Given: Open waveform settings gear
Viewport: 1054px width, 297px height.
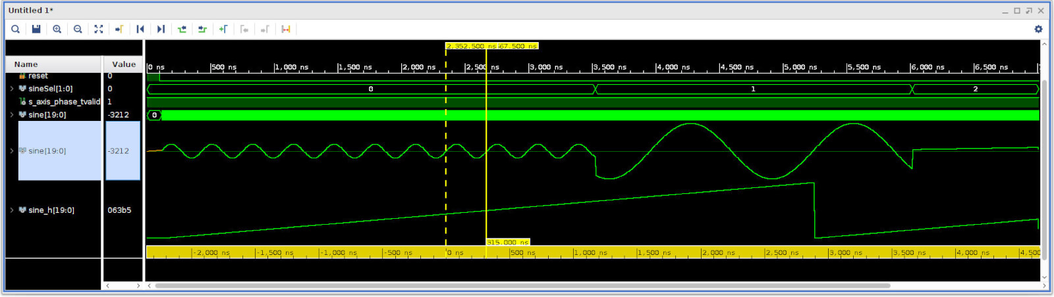Looking at the screenshot, I should coord(1038,29).
